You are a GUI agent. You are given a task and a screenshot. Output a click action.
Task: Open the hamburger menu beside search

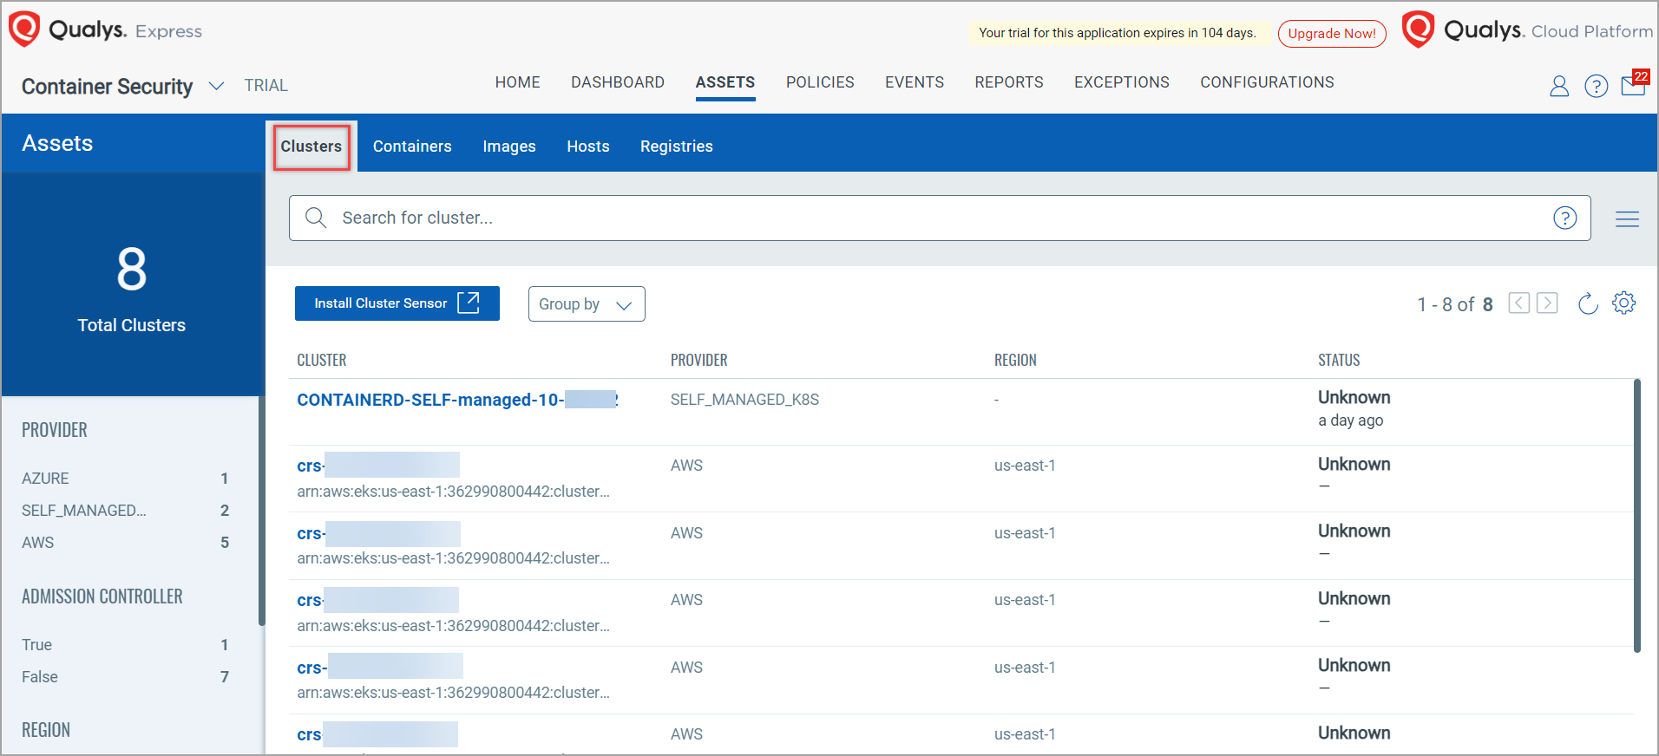pyautogui.click(x=1627, y=219)
